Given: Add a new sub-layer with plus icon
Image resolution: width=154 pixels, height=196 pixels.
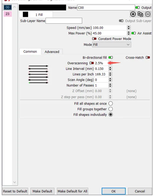Looking at the screenshot, I should tap(133, 14).
